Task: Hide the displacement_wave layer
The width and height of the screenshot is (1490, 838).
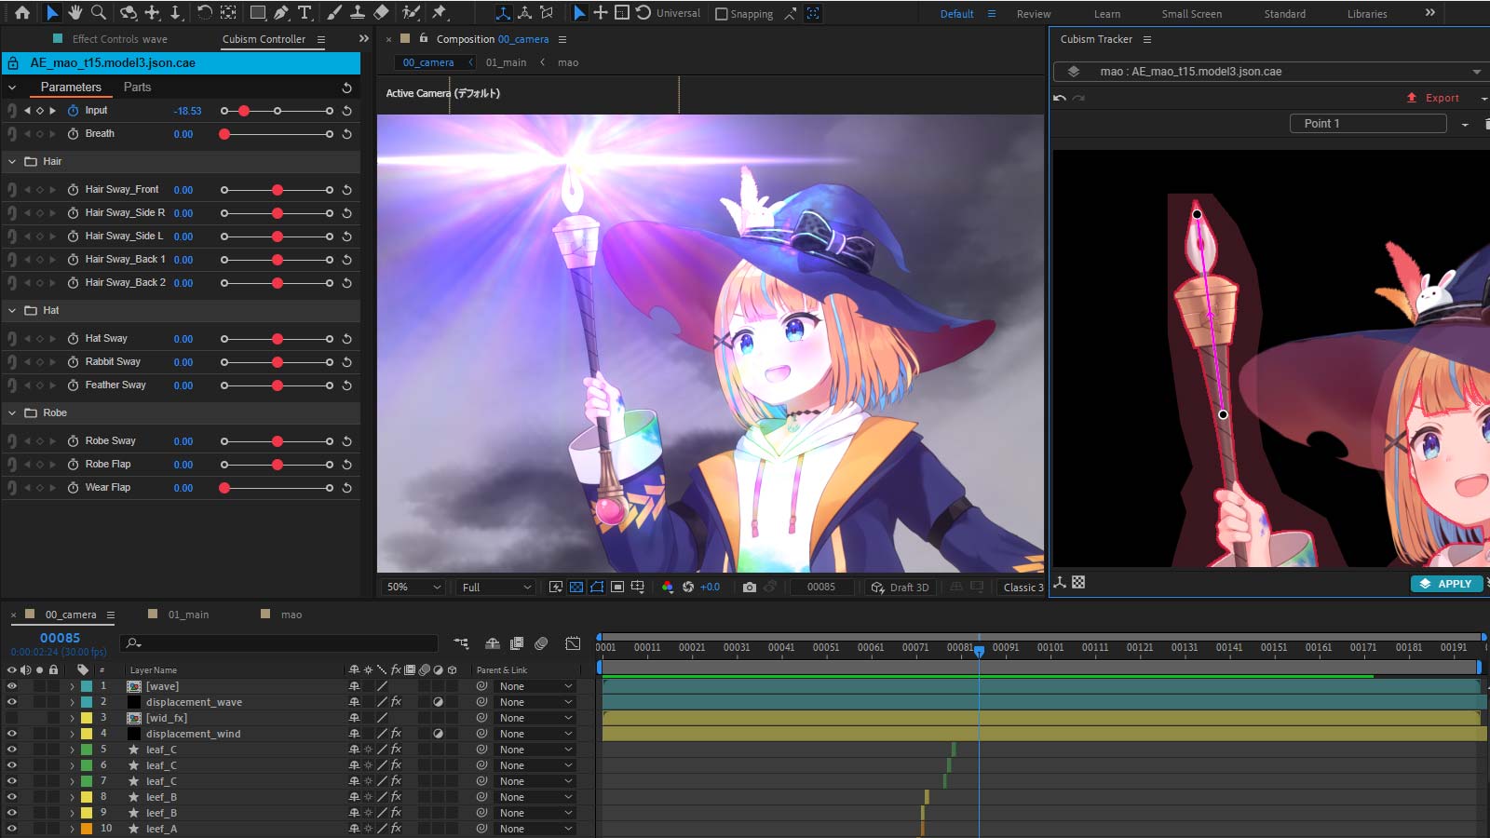Action: 10,701
